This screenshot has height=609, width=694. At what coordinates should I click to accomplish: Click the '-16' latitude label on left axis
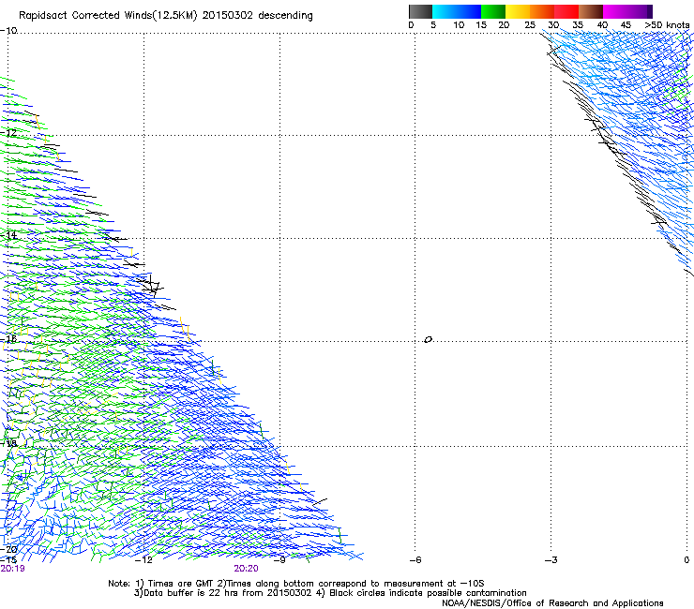pyautogui.click(x=8, y=339)
